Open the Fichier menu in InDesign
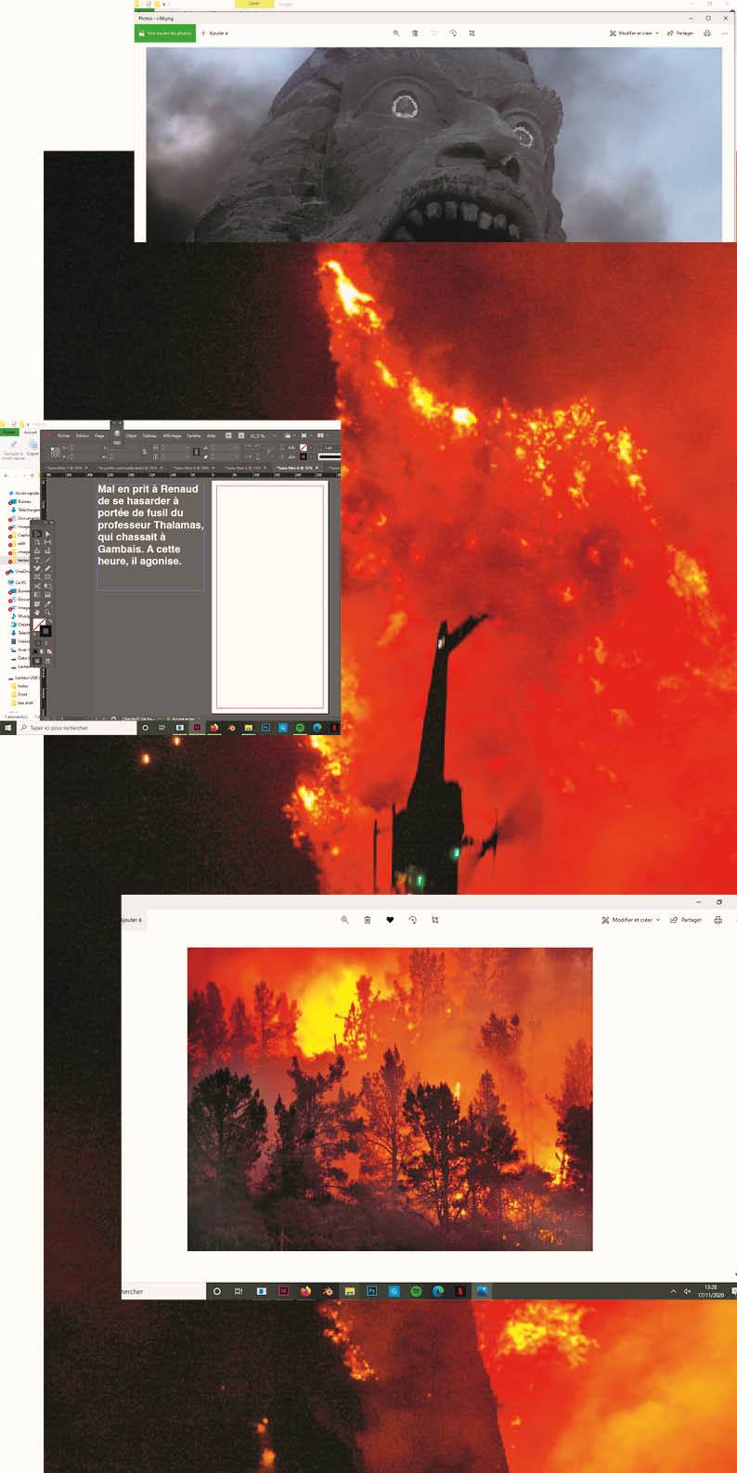Viewport: 737px width, 1473px height. tap(64, 435)
